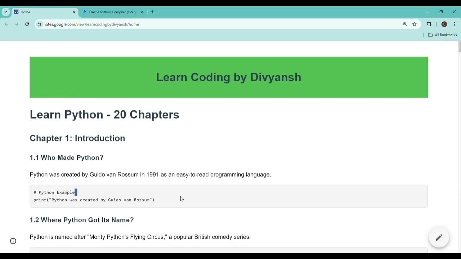Screen dimensions: 461x259
Task: Click the pencil edit floating button
Action: [439, 237]
